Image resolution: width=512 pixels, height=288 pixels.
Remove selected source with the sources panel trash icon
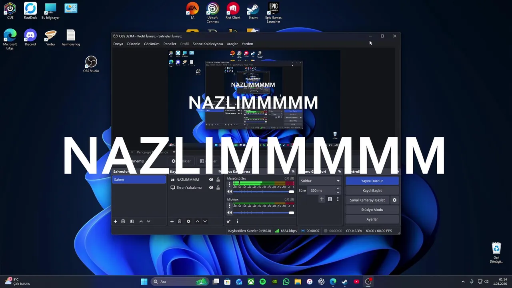tap(180, 221)
